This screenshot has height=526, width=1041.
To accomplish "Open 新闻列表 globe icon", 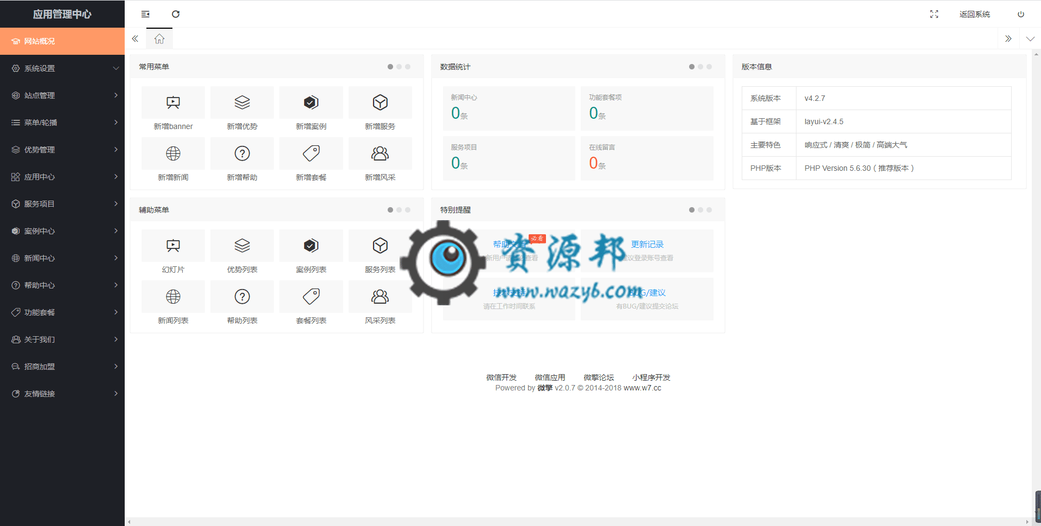I will click(x=173, y=297).
